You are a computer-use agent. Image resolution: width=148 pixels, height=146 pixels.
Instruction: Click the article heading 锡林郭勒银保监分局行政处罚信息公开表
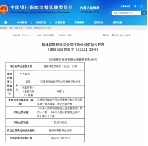73,45
